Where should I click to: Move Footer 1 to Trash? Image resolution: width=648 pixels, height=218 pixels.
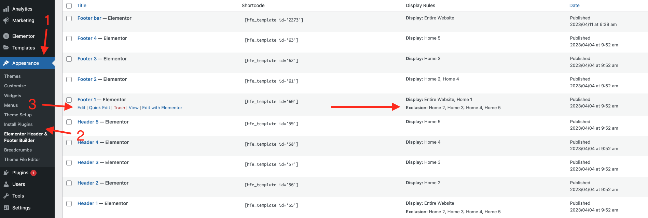[119, 108]
